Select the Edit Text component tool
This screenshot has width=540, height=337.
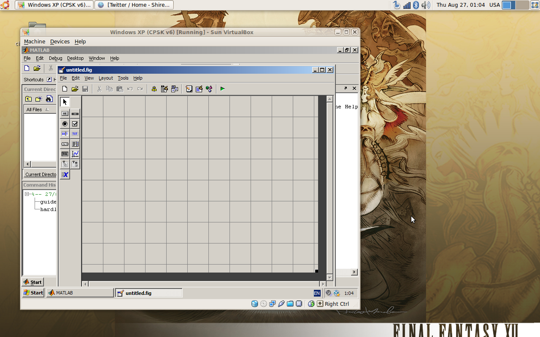(65, 134)
